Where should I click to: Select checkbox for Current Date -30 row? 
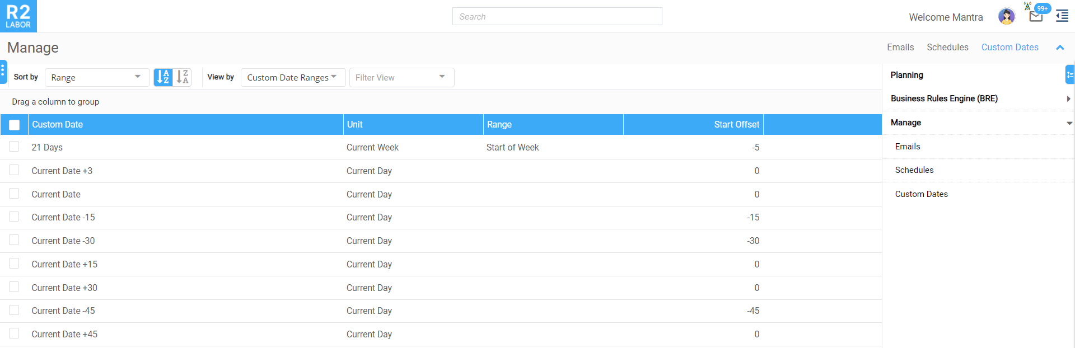pyautogui.click(x=15, y=240)
